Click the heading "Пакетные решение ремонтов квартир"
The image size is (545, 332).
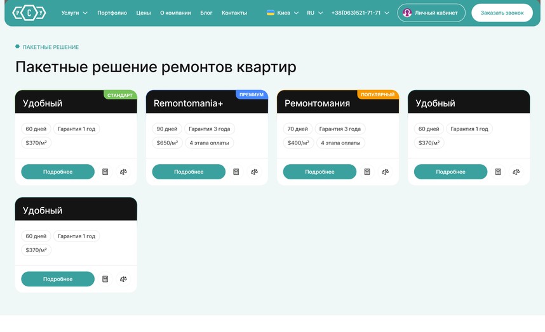tap(156, 67)
